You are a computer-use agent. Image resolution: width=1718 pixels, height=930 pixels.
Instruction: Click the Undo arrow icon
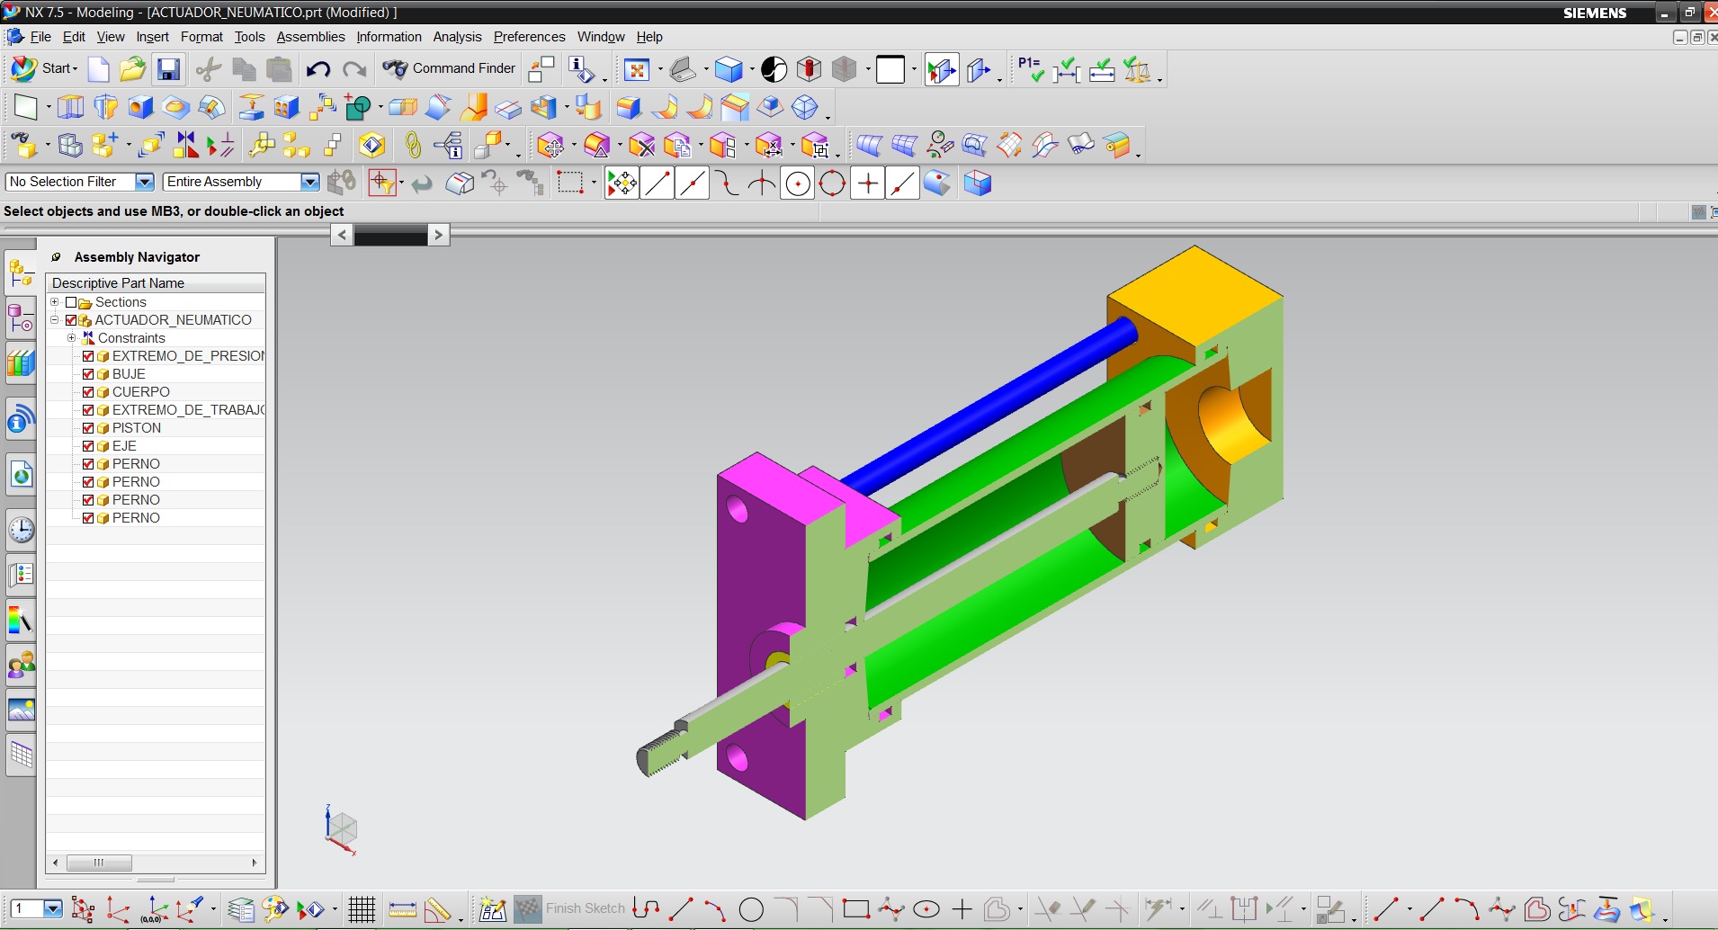point(318,69)
